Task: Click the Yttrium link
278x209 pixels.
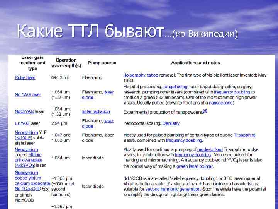Action: pyautogui.click(x=35, y=154)
